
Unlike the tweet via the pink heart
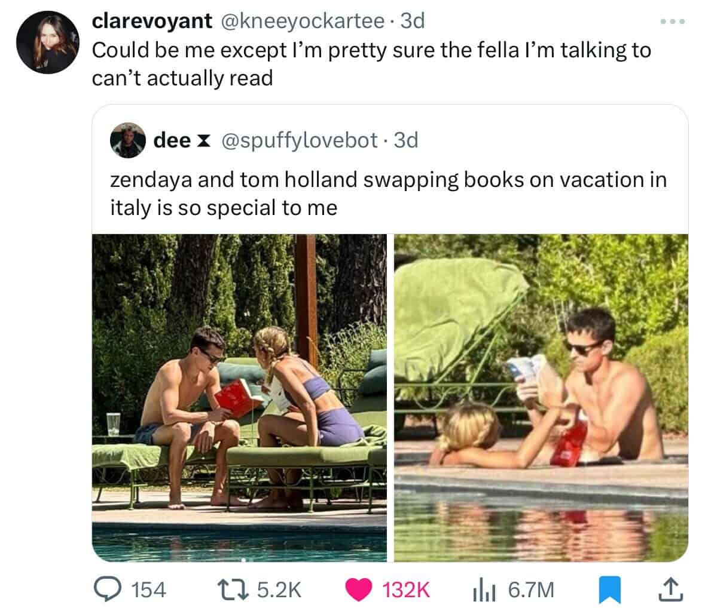pyautogui.click(x=359, y=589)
